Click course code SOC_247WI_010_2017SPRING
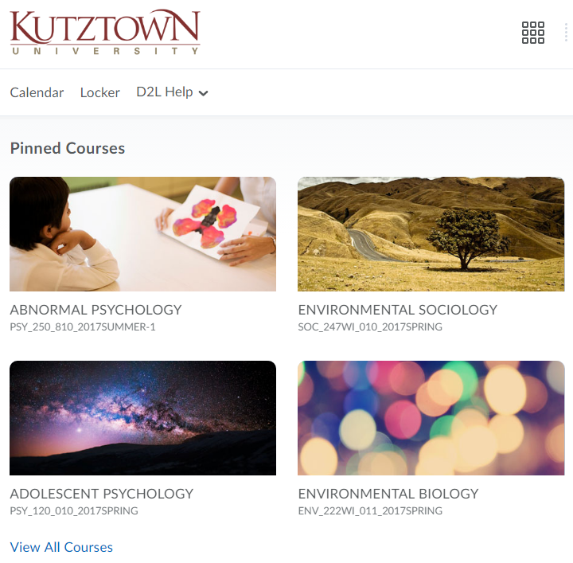Screen dimensions: 573x563 click(370, 326)
